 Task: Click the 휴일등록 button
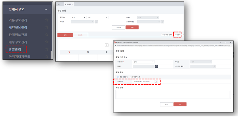(178, 35)
